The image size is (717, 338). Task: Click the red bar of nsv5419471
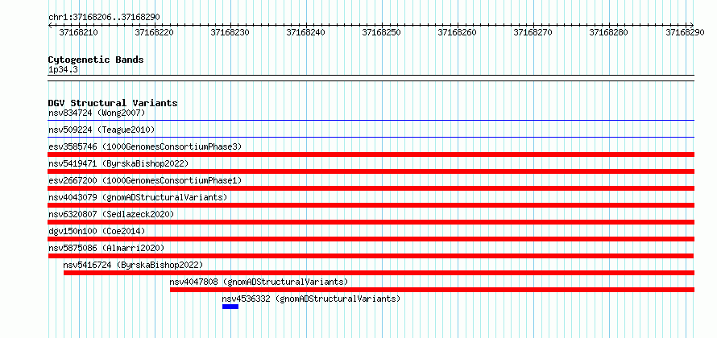pos(371,171)
